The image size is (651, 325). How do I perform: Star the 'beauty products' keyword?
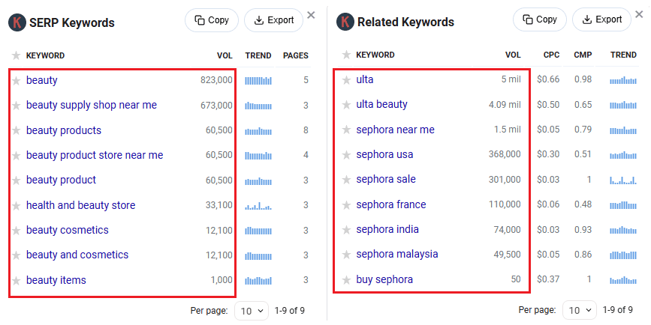pos(17,130)
